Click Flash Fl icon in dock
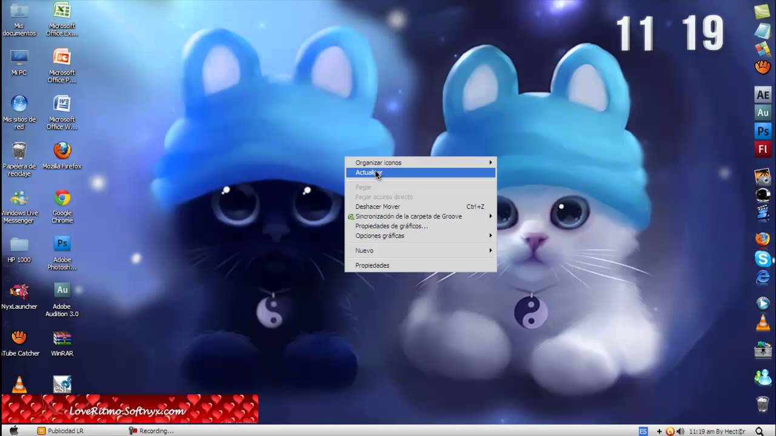 click(763, 149)
